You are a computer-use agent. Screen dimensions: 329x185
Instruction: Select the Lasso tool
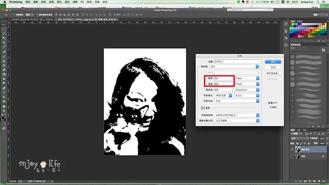[x=4, y=34]
